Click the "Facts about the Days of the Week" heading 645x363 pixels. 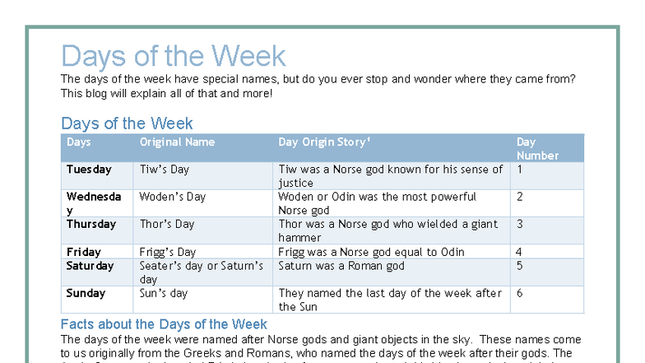coord(164,323)
